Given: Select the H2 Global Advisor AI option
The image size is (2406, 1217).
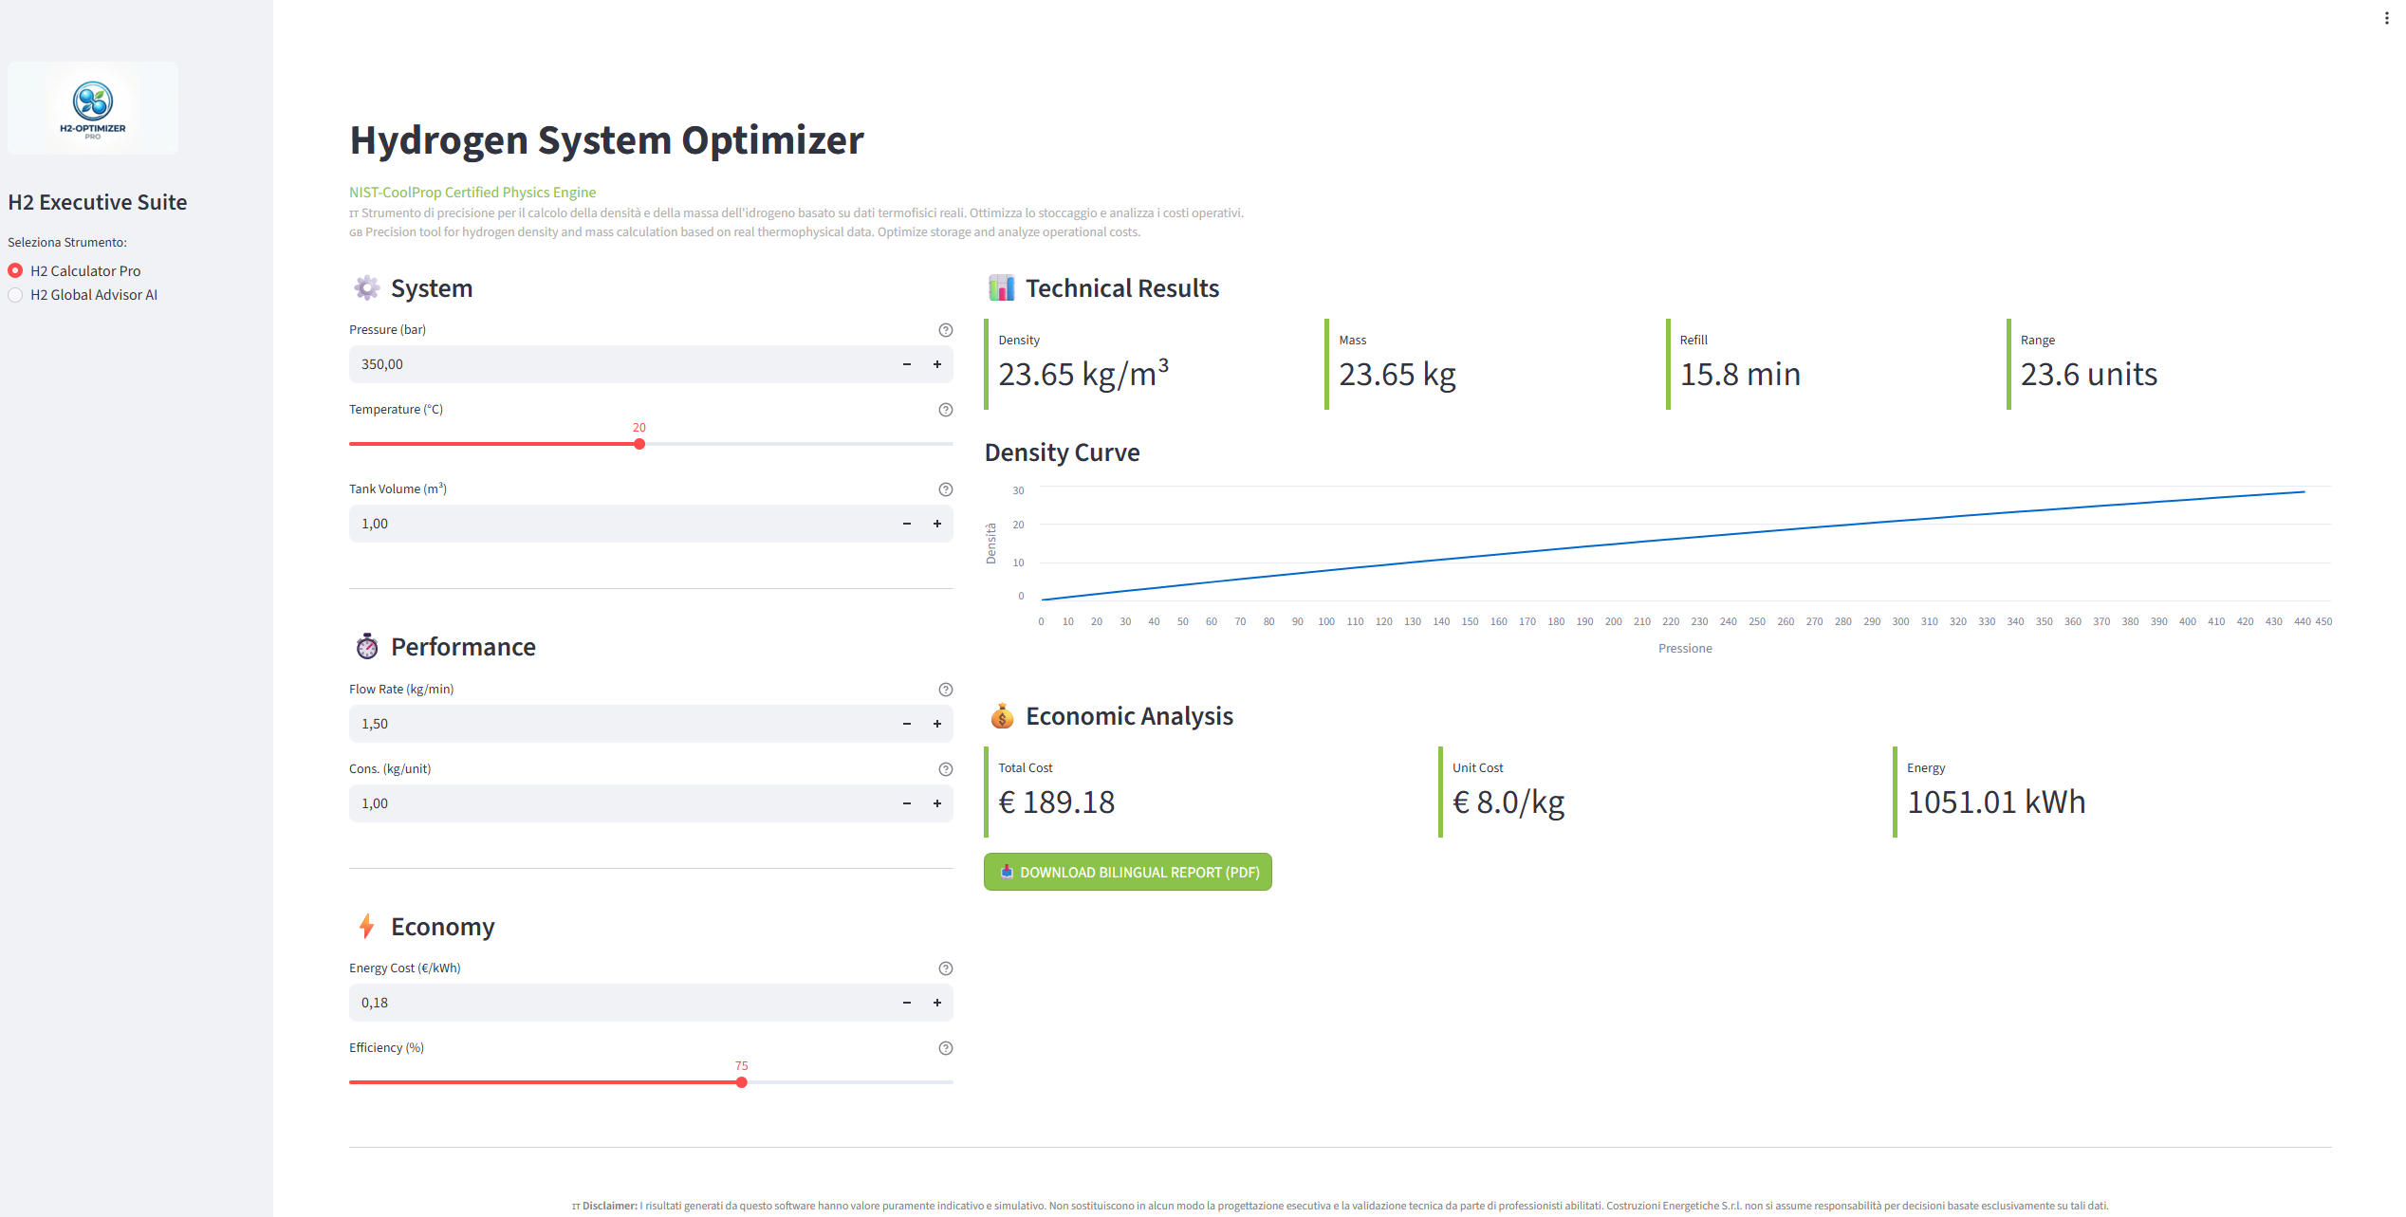Looking at the screenshot, I should click(x=15, y=295).
